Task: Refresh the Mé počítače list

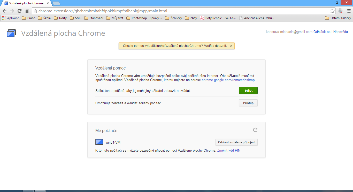Action: pyautogui.click(x=255, y=130)
